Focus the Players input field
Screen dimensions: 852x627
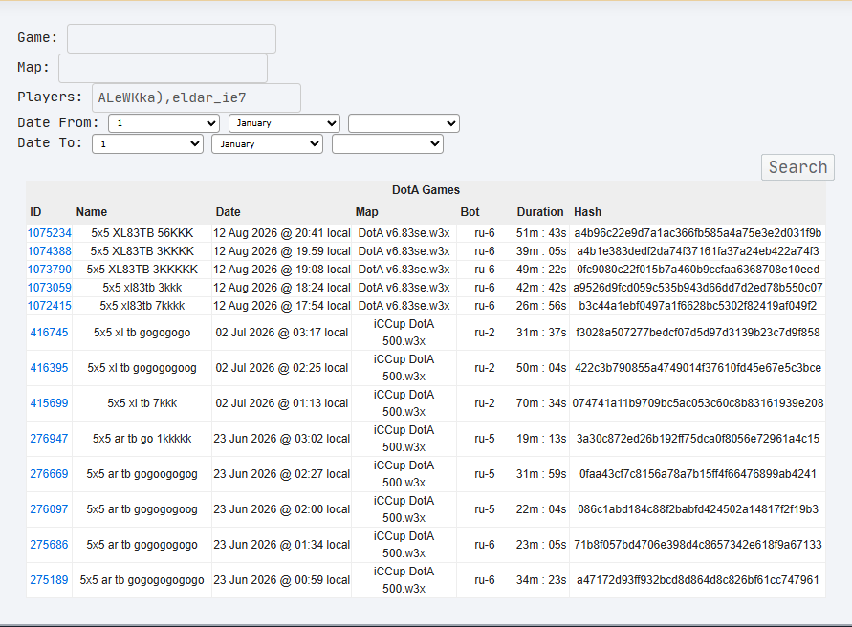point(196,97)
